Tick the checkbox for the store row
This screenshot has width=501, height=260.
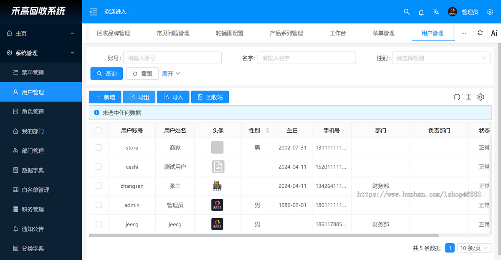pos(99,147)
